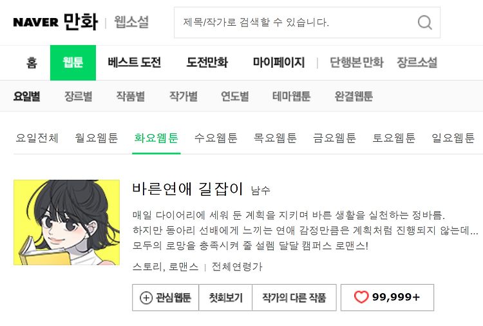Select 완결웹툰 sub-menu
This screenshot has width=483, height=326.
pyautogui.click(x=354, y=97)
